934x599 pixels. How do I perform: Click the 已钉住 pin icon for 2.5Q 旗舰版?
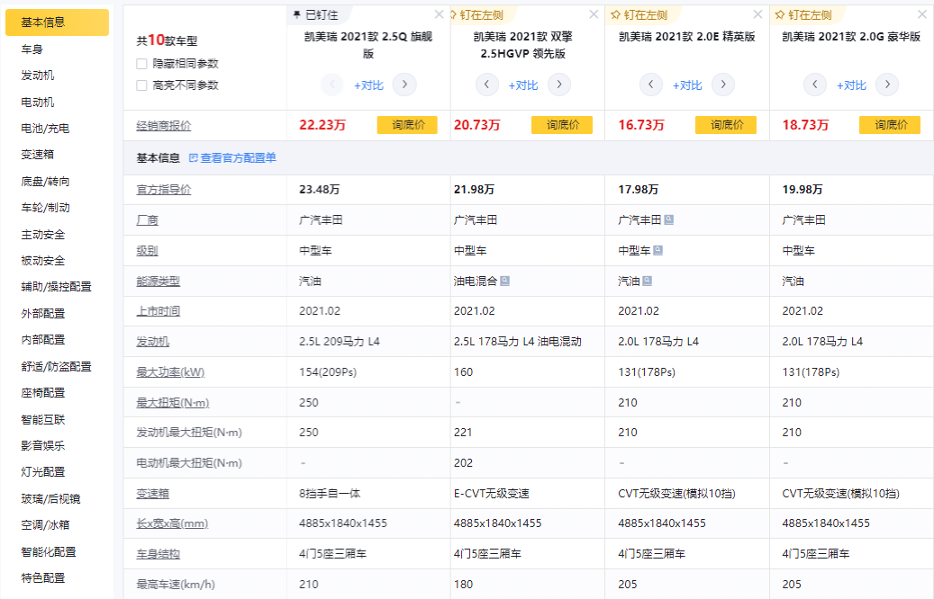coord(296,15)
